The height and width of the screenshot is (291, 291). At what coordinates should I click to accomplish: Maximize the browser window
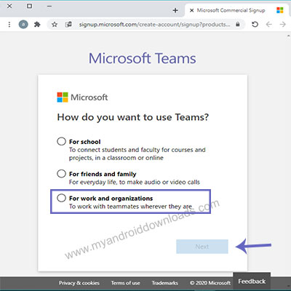coord(29,6)
